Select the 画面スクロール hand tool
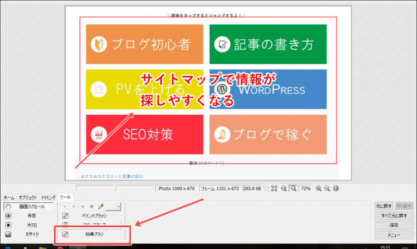 click(x=28, y=207)
